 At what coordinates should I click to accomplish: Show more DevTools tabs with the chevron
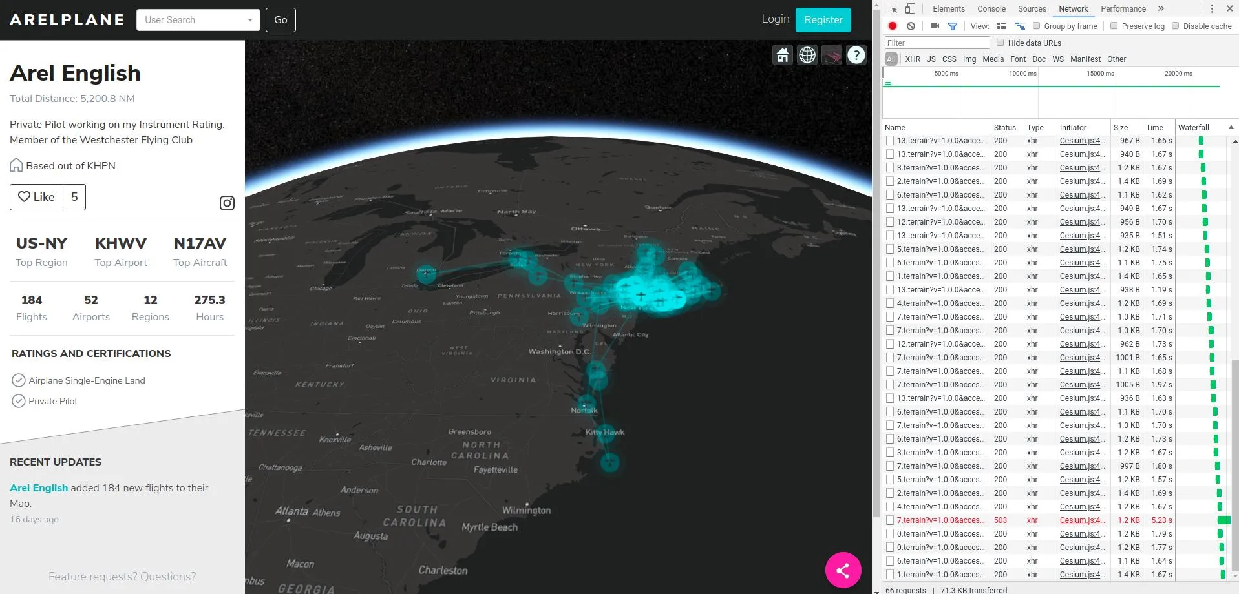(x=1161, y=9)
